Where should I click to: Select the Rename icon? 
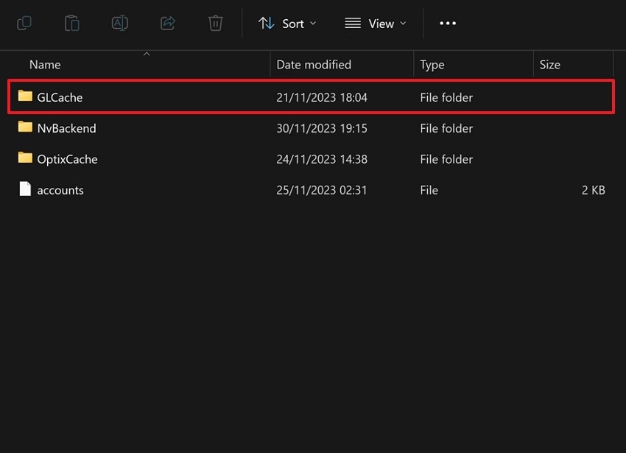coord(119,23)
